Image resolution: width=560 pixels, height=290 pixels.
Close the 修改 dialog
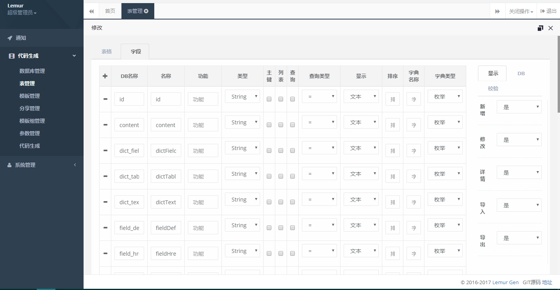[x=551, y=28]
